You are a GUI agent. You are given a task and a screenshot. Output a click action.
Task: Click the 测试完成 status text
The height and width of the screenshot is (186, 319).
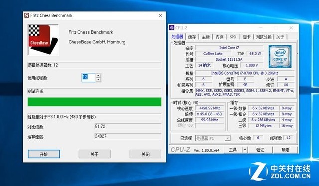(35, 91)
